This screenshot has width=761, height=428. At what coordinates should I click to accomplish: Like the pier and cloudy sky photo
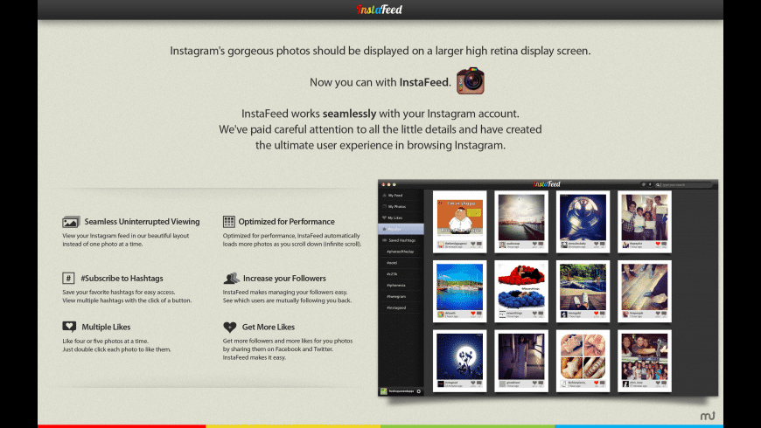pyautogui.click(x=534, y=244)
